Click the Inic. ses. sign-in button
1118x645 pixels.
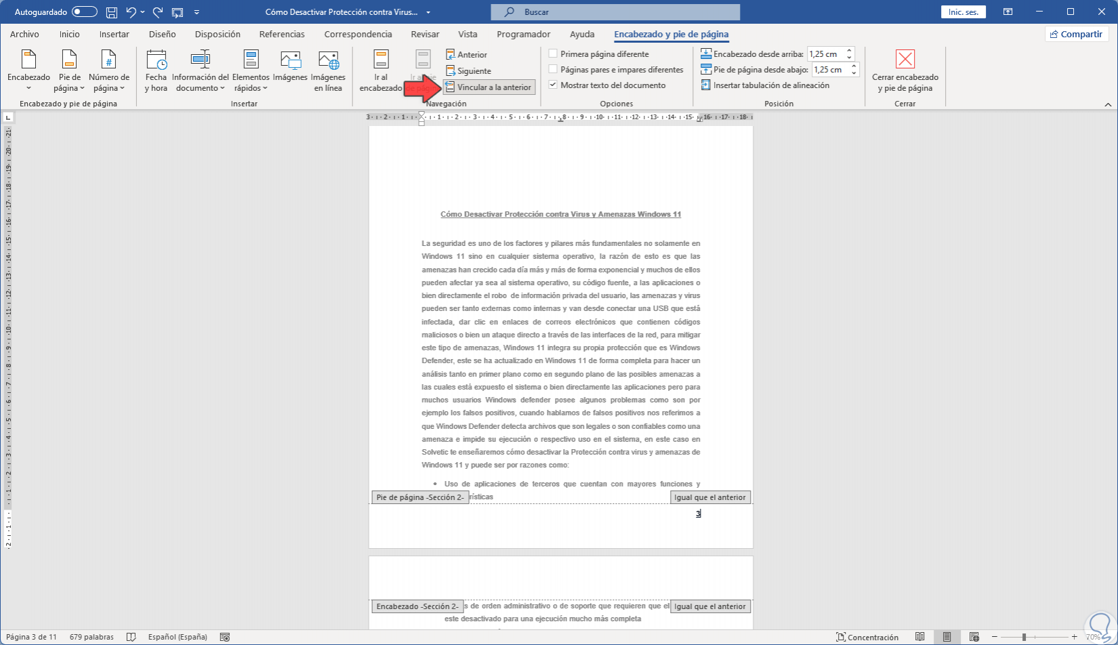tap(963, 12)
